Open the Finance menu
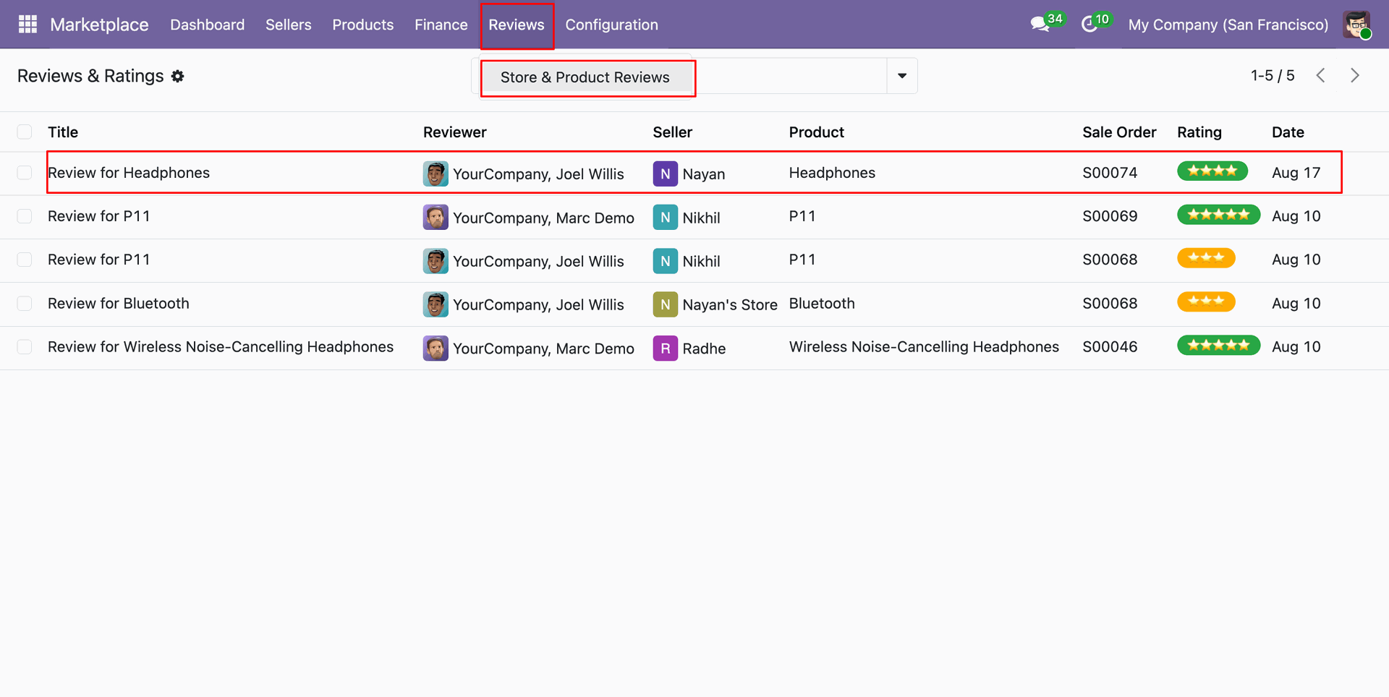1389x697 pixels. pos(441,25)
